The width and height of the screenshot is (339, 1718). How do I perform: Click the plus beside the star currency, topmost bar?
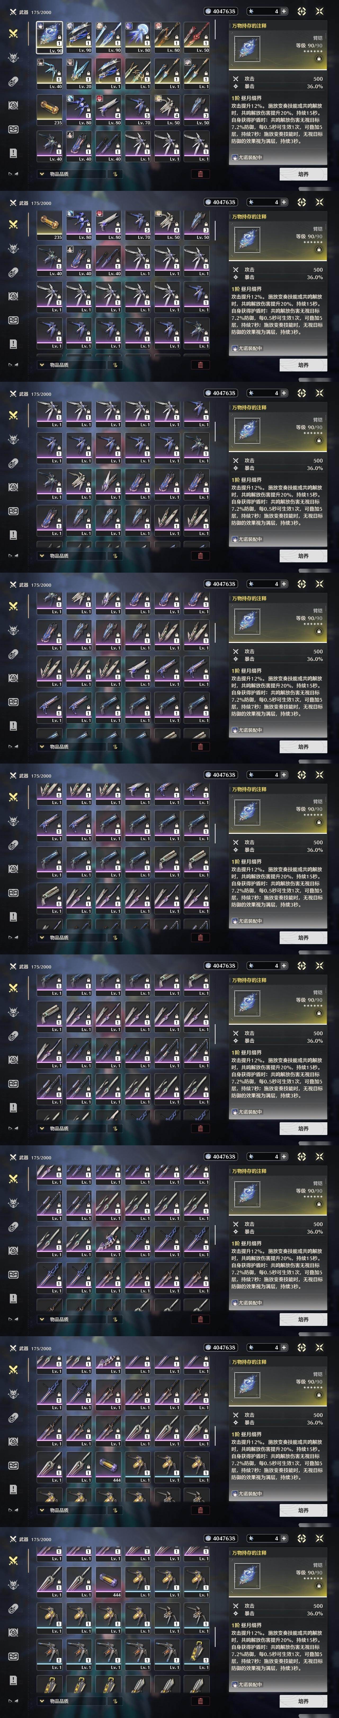point(284,11)
